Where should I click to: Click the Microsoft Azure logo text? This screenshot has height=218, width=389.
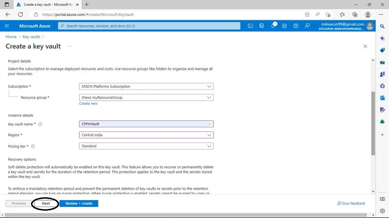tap(35, 26)
